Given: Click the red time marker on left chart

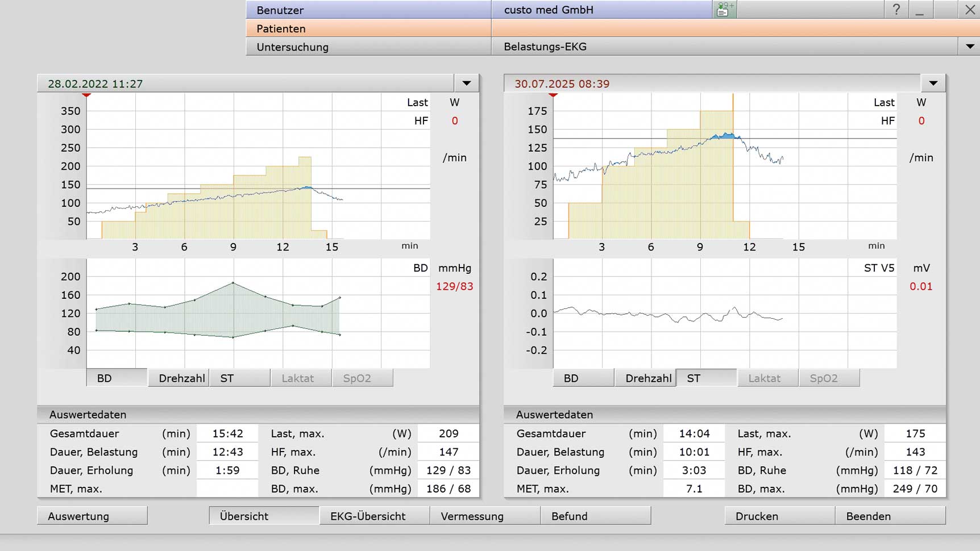Looking at the screenshot, I should [86, 95].
